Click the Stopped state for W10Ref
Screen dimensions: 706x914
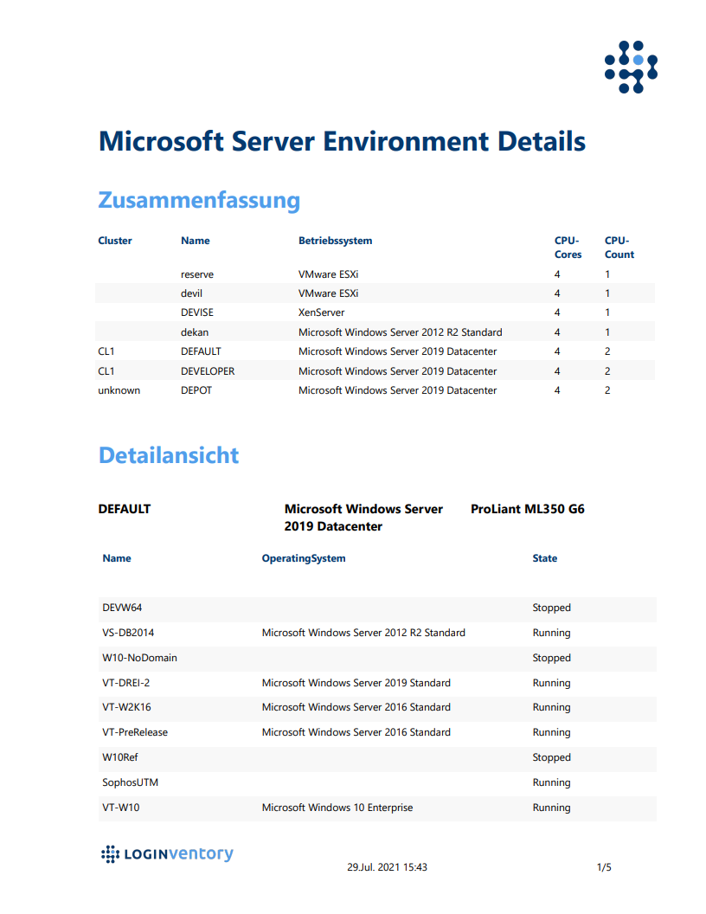pyautogui.click(x=552, y=758)
